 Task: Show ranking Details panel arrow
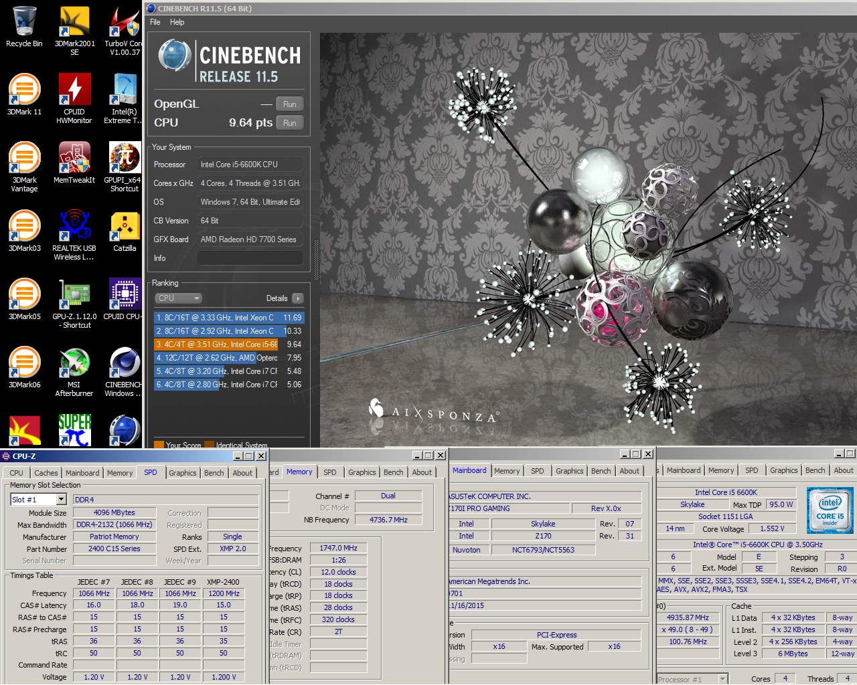[297, 298]
